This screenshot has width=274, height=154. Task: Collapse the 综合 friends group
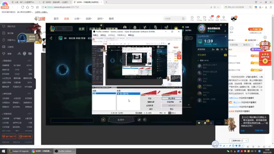(198, 61)
